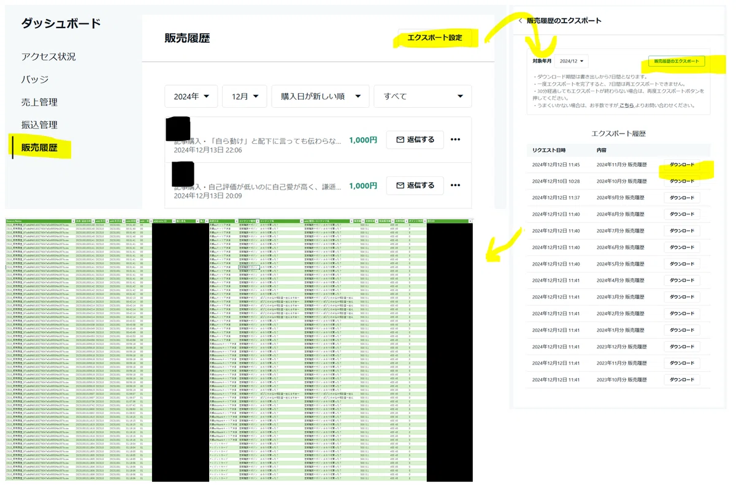The image size is (736, 485).
Task: Click the ダッシュボード heading
Action: pyautogui.click(x=61, y=24)
